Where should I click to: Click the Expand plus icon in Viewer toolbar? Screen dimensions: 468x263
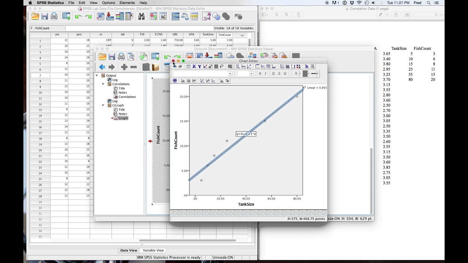tap(124, 67)
